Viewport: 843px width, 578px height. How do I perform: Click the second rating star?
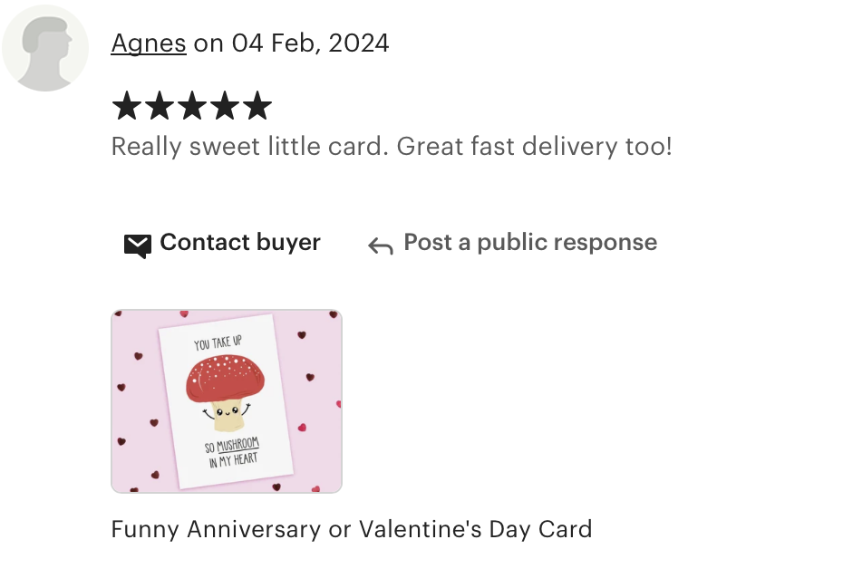pyautogui.click(x=160, y=105)
